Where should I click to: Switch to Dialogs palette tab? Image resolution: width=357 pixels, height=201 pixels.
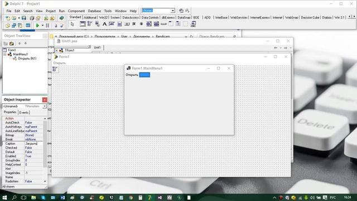point(327,17)
